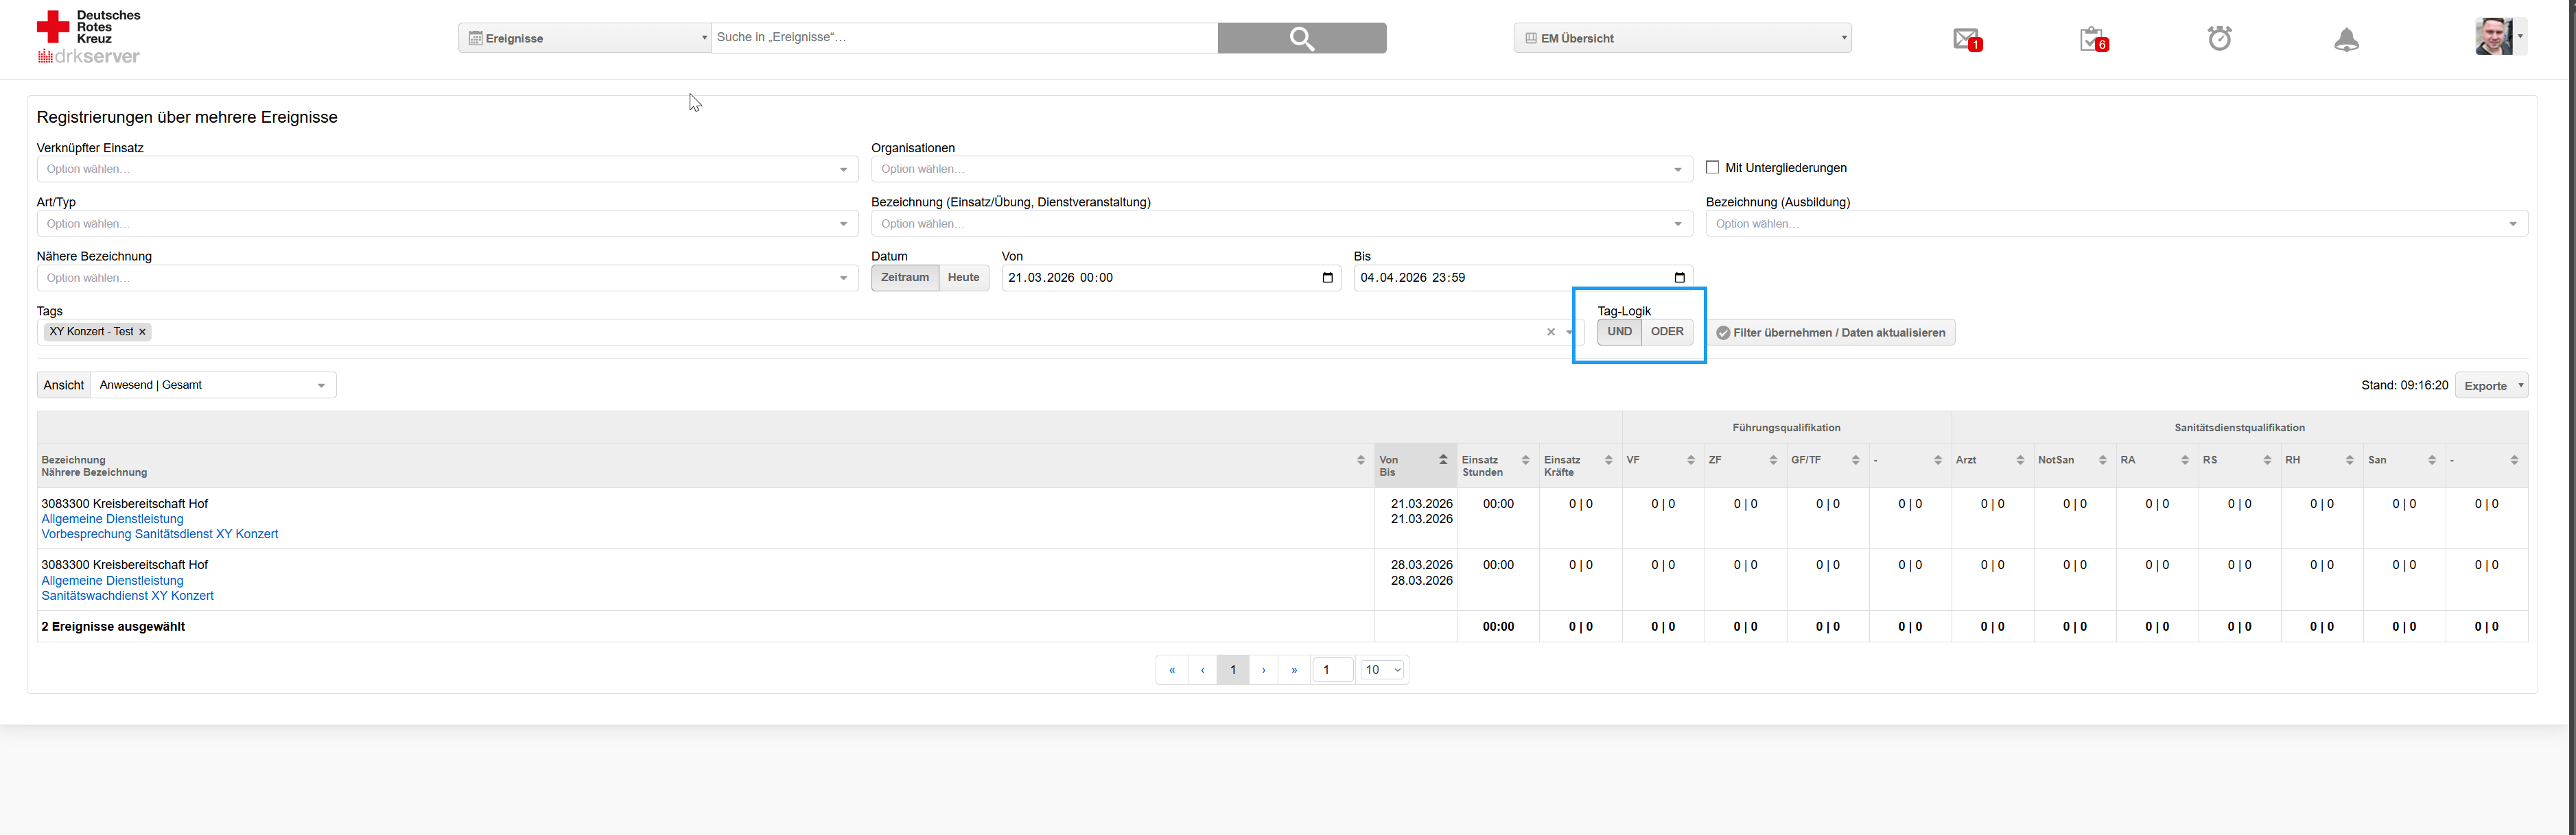Open the mail inbox icon
Screen dimensions: 2576x835
coord(1966,39)
